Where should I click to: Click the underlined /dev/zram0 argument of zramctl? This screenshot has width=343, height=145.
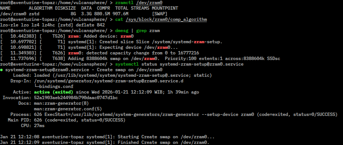tap(149, 3)
